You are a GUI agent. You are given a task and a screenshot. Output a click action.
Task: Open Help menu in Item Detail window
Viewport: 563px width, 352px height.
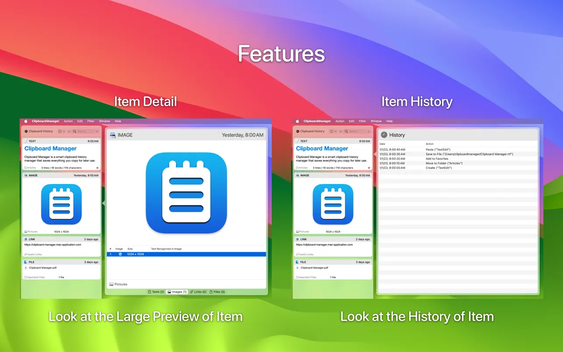[x=118, y=121]
